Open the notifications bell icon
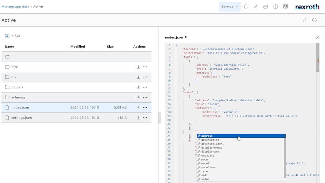The width and height of the screenshot is (325, 183). (x=246, y=7)
